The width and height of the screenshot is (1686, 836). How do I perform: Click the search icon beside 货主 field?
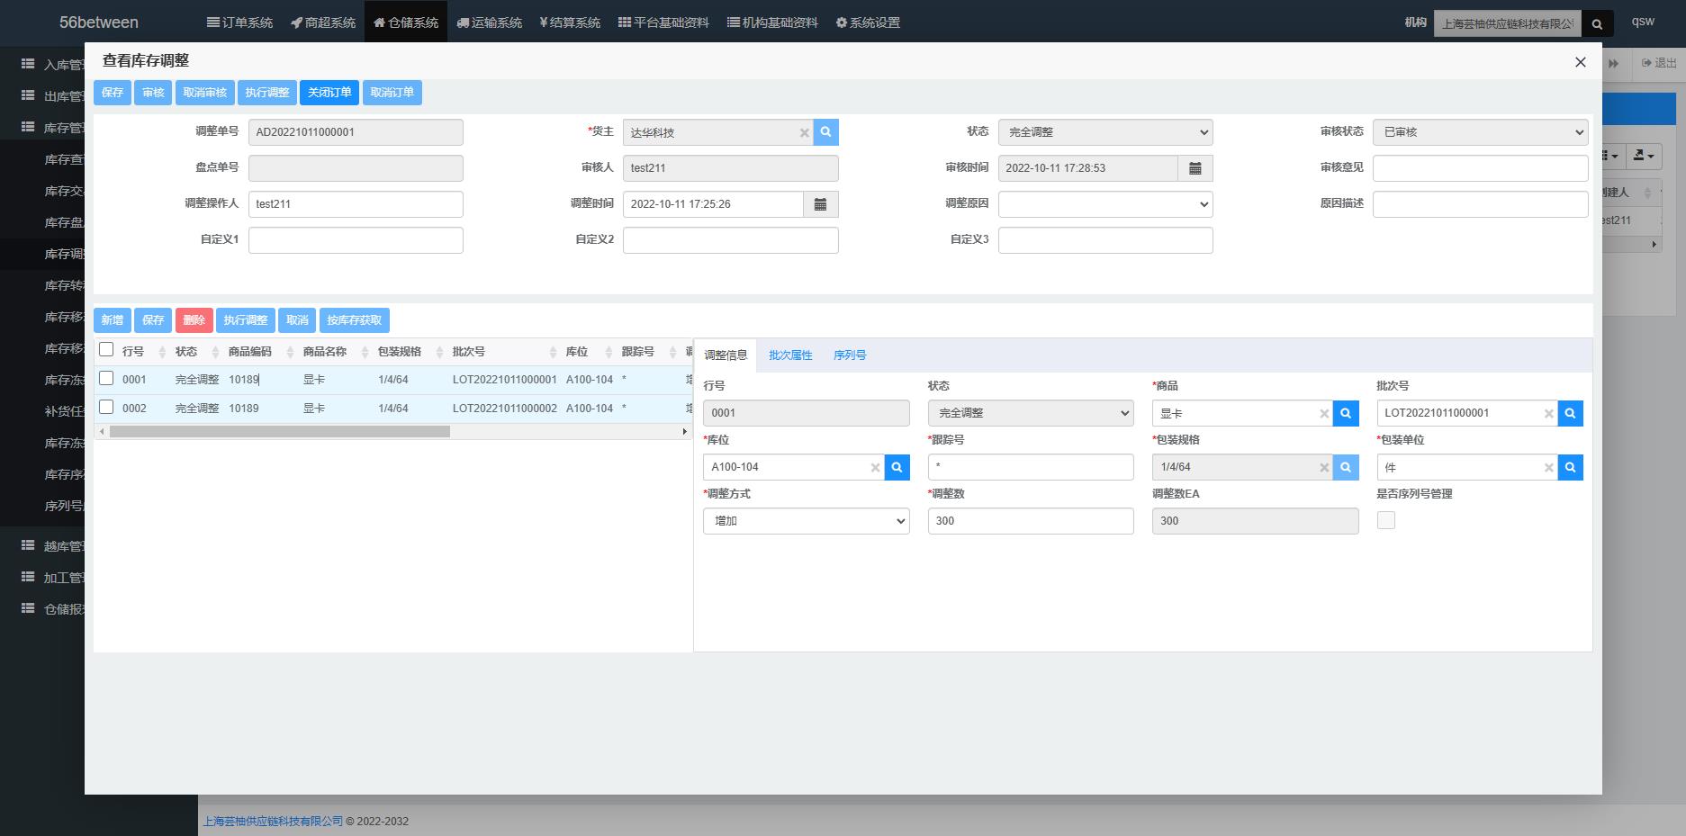click(825, 132)
